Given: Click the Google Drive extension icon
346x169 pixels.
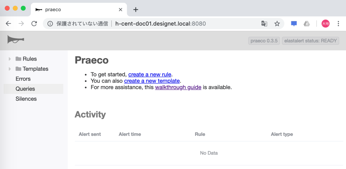Looking at the screenshot, I should pyautogui.click(x=306, y=24).
